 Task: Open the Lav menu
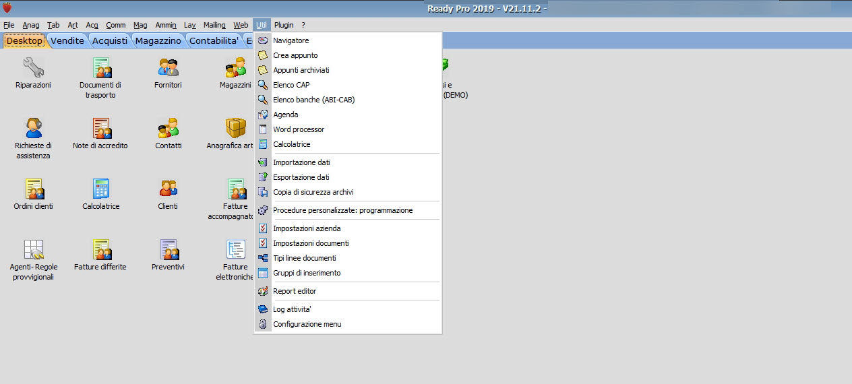pyautogui.click(x=190, y=25)
